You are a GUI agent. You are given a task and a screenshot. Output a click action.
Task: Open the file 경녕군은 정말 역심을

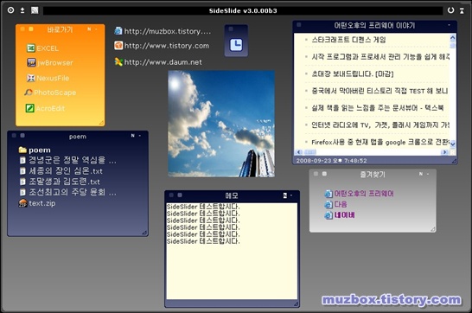(67, 160)
